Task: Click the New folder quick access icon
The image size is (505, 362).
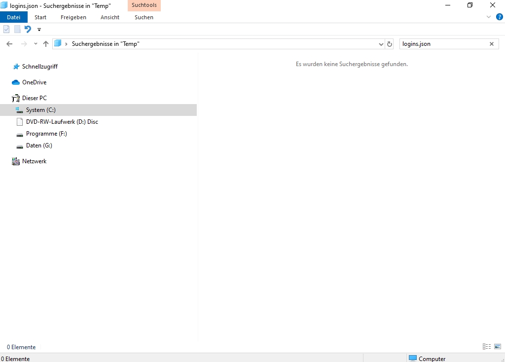Action: click(x=17, y=29)
